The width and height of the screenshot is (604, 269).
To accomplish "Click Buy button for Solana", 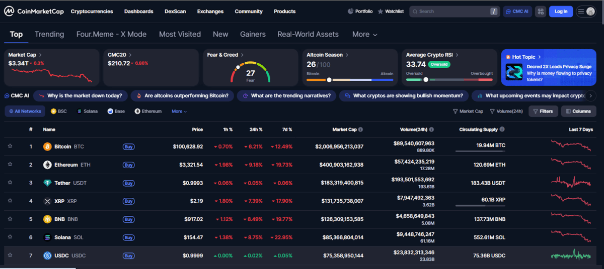I will tap(128, 237).
